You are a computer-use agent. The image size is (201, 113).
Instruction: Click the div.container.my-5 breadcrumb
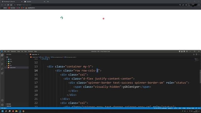pos(57,57)
